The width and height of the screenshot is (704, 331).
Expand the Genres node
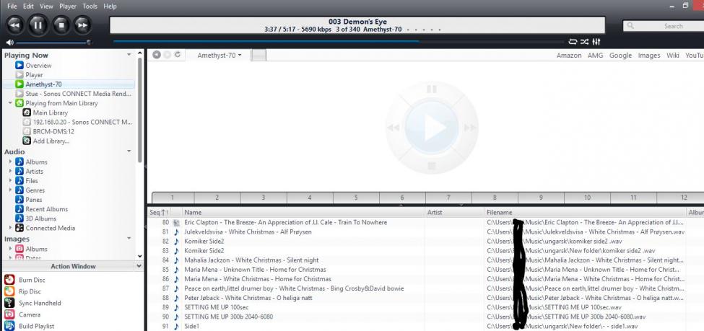point(10,190)
